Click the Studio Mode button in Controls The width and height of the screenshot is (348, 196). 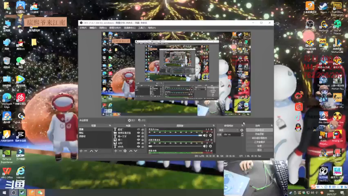pyautogui.click(x=259, y=142)
